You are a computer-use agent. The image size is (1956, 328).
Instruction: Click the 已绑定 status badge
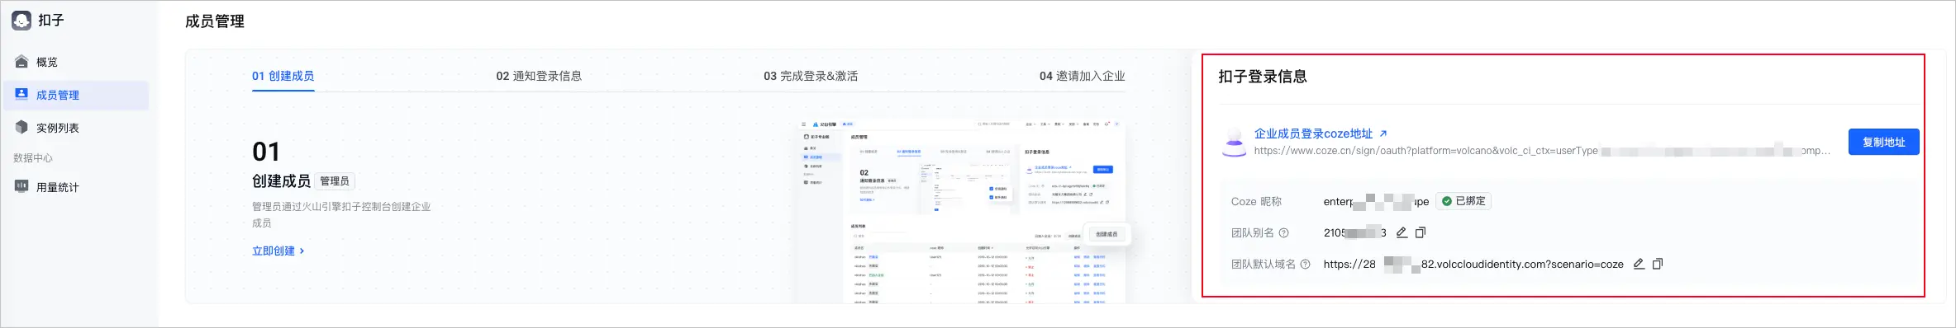pos(1463,201)
